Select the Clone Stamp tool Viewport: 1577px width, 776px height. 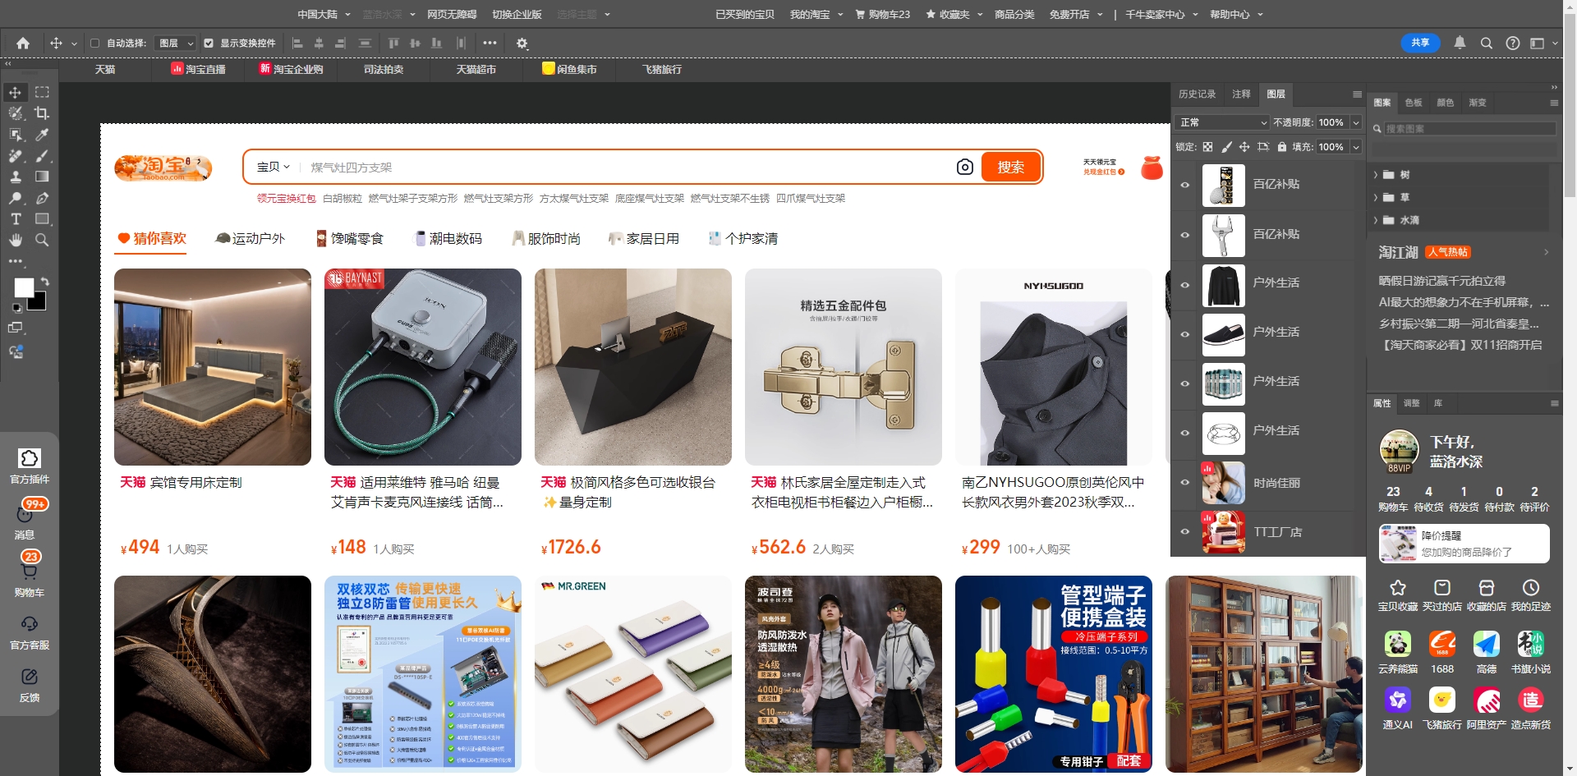(x=16, y=177)
